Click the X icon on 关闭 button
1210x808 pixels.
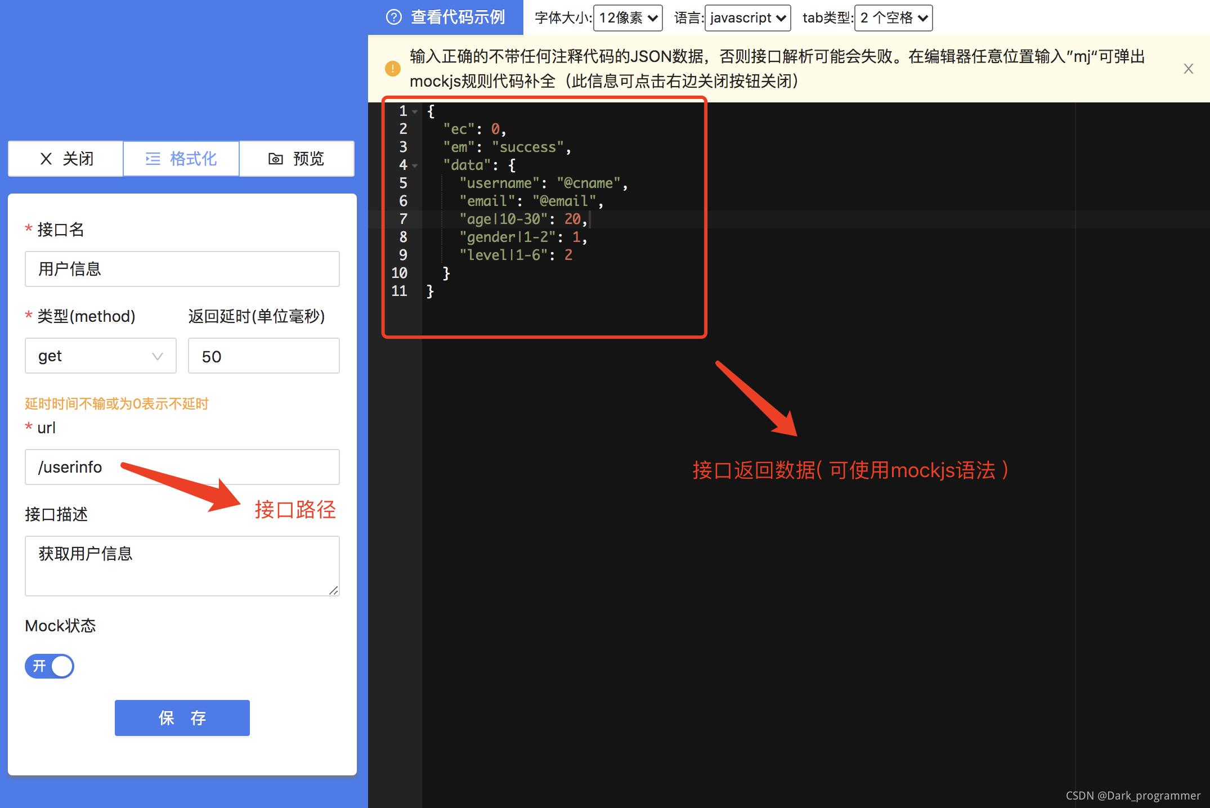click(46, 159)
